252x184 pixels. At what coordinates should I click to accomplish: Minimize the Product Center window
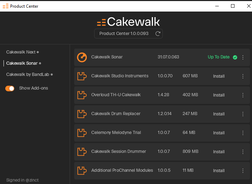click(217, 6)
